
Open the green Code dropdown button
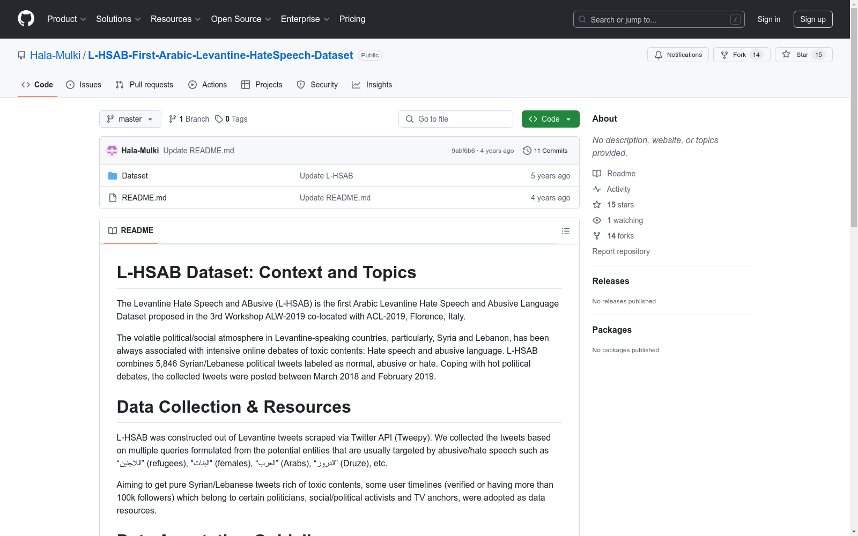[x=551, y=119]
